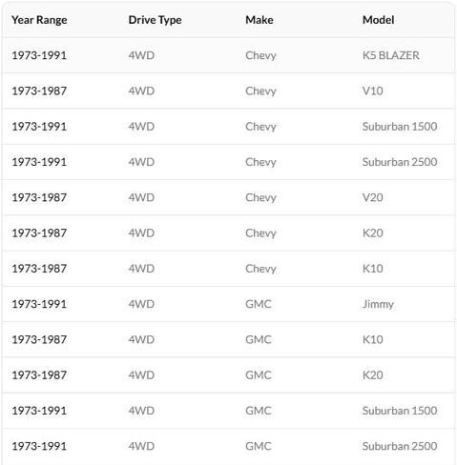This screenshot has height=465, width=457.
Task: Click the year range in the Chevy V20 row
Action: click(x=39, y=197)
